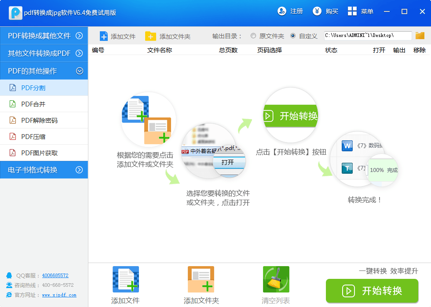Click the green 开始转换 button
Image resolution: width=431 pixels, height=307 pixels.
372,291
